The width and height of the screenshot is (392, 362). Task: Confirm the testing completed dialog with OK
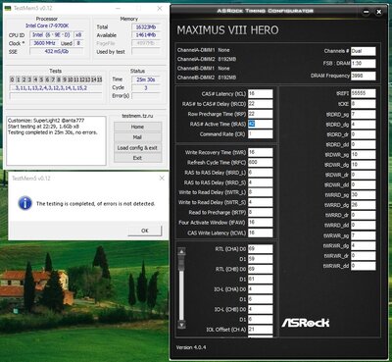click(x=145, y=231)
